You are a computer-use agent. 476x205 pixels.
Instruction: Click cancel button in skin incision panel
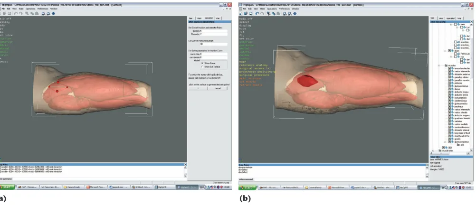(218, 88)
